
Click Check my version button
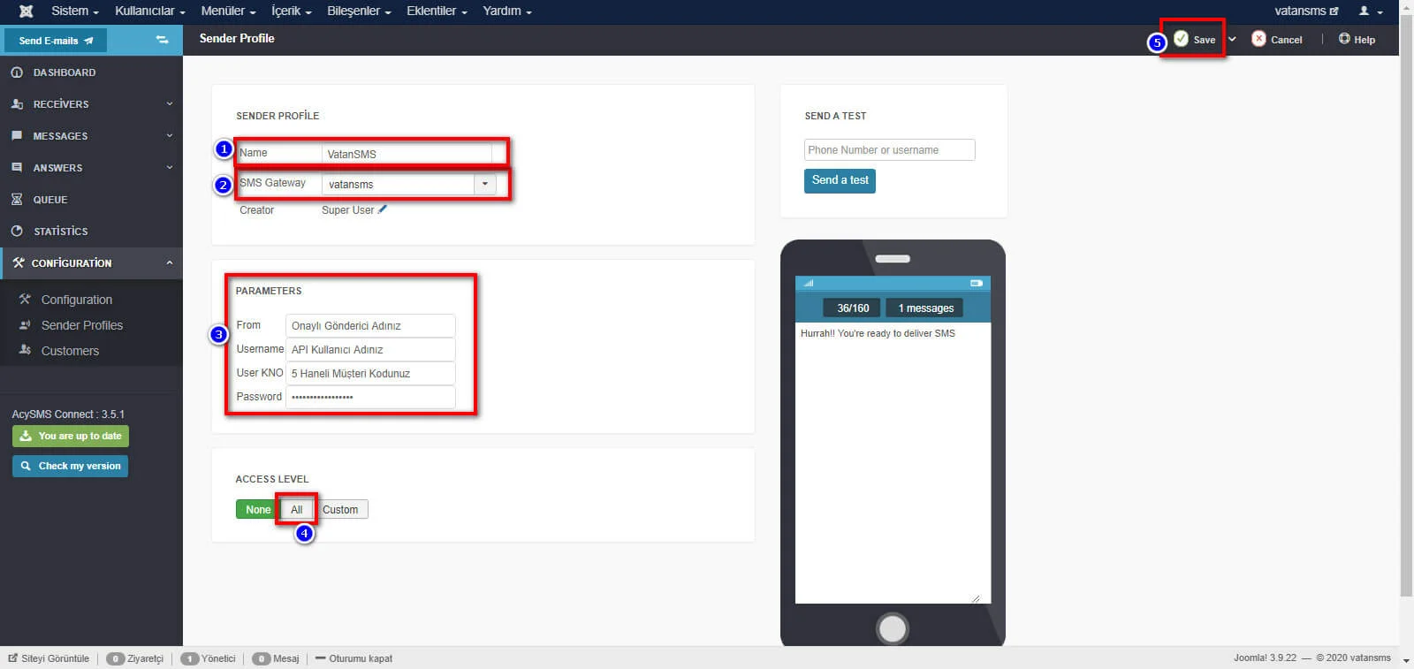click(x=71, y=466)
